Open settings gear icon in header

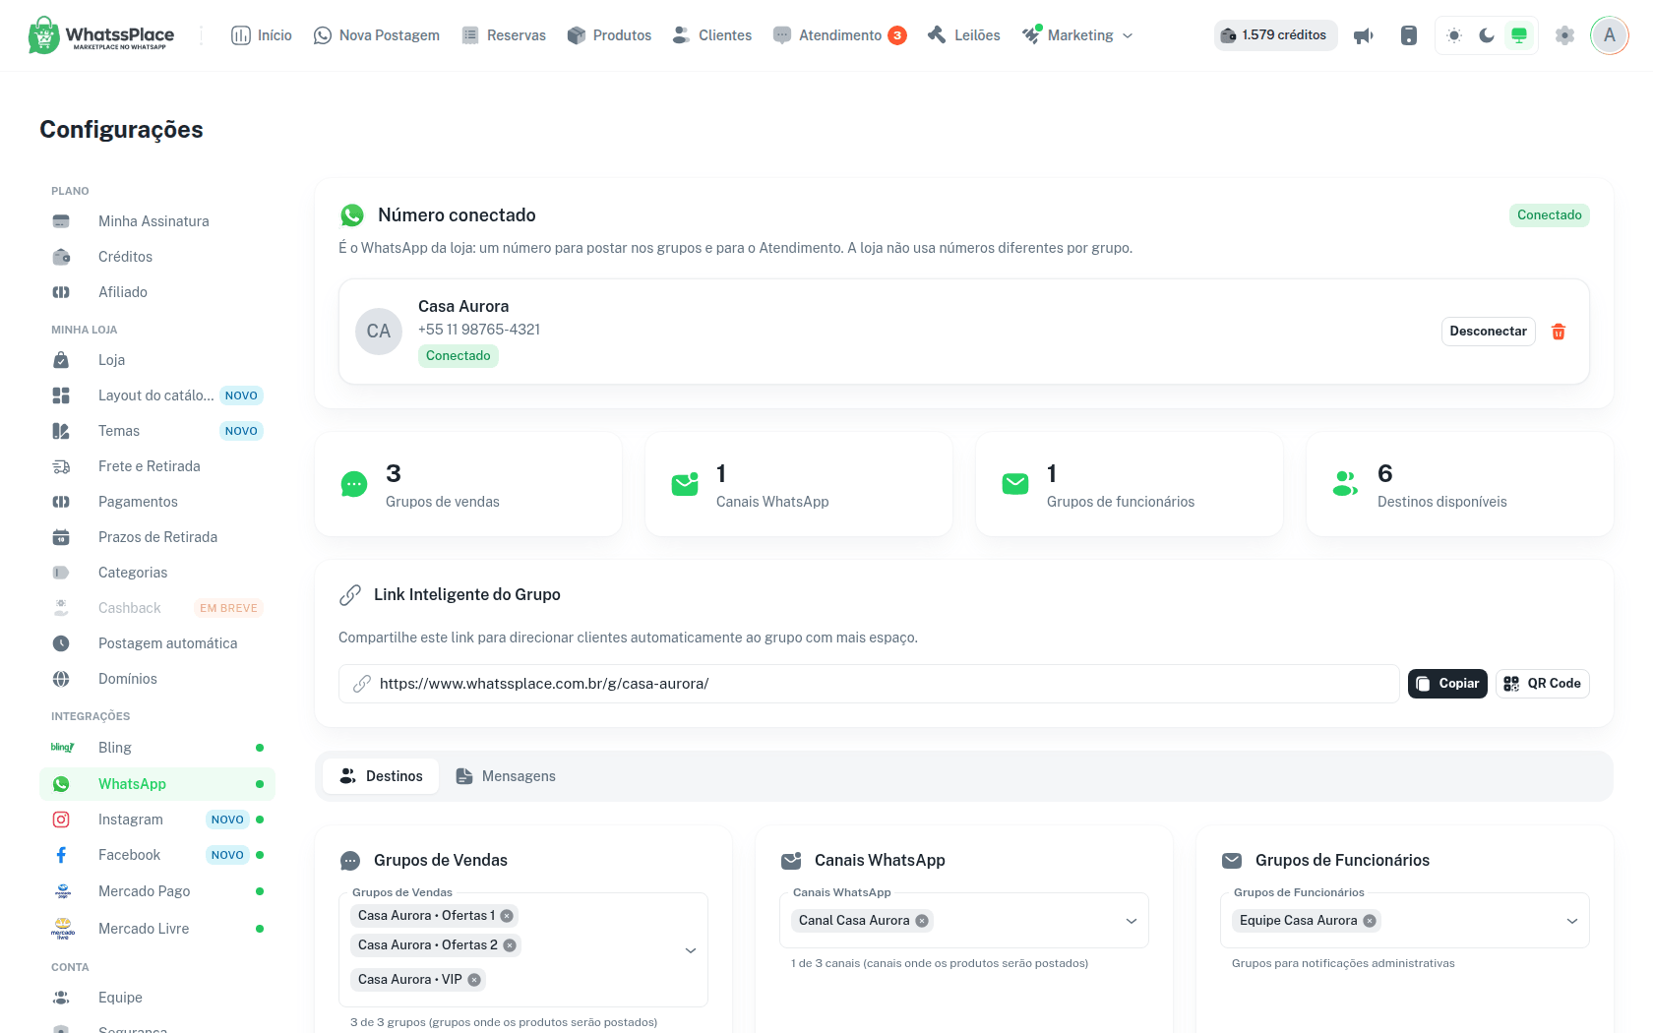click(1564, 35)
